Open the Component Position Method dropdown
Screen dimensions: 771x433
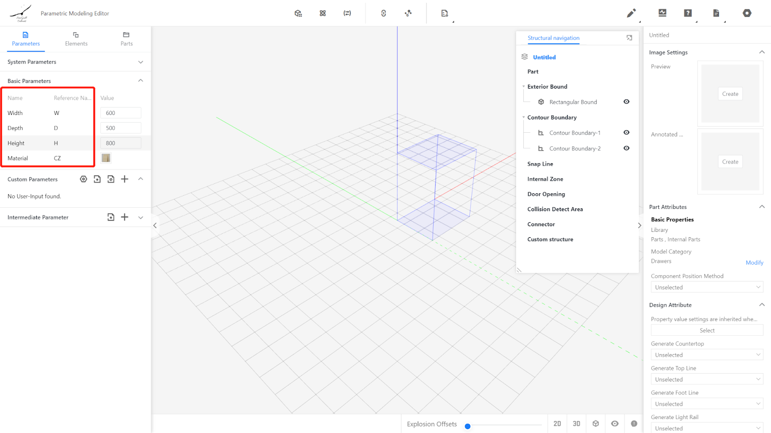pyautogui.click(x=706, y=287)
